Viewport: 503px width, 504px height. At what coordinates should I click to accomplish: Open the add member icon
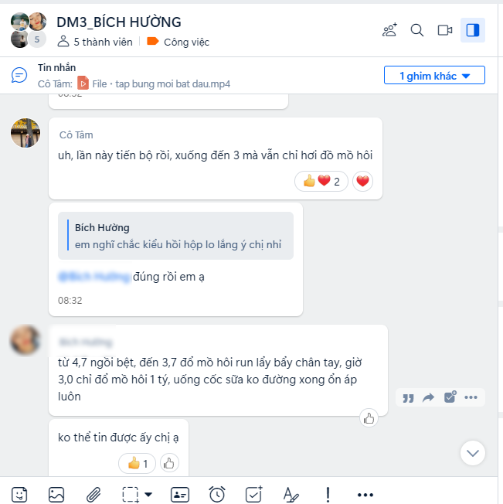click(389, 30)
